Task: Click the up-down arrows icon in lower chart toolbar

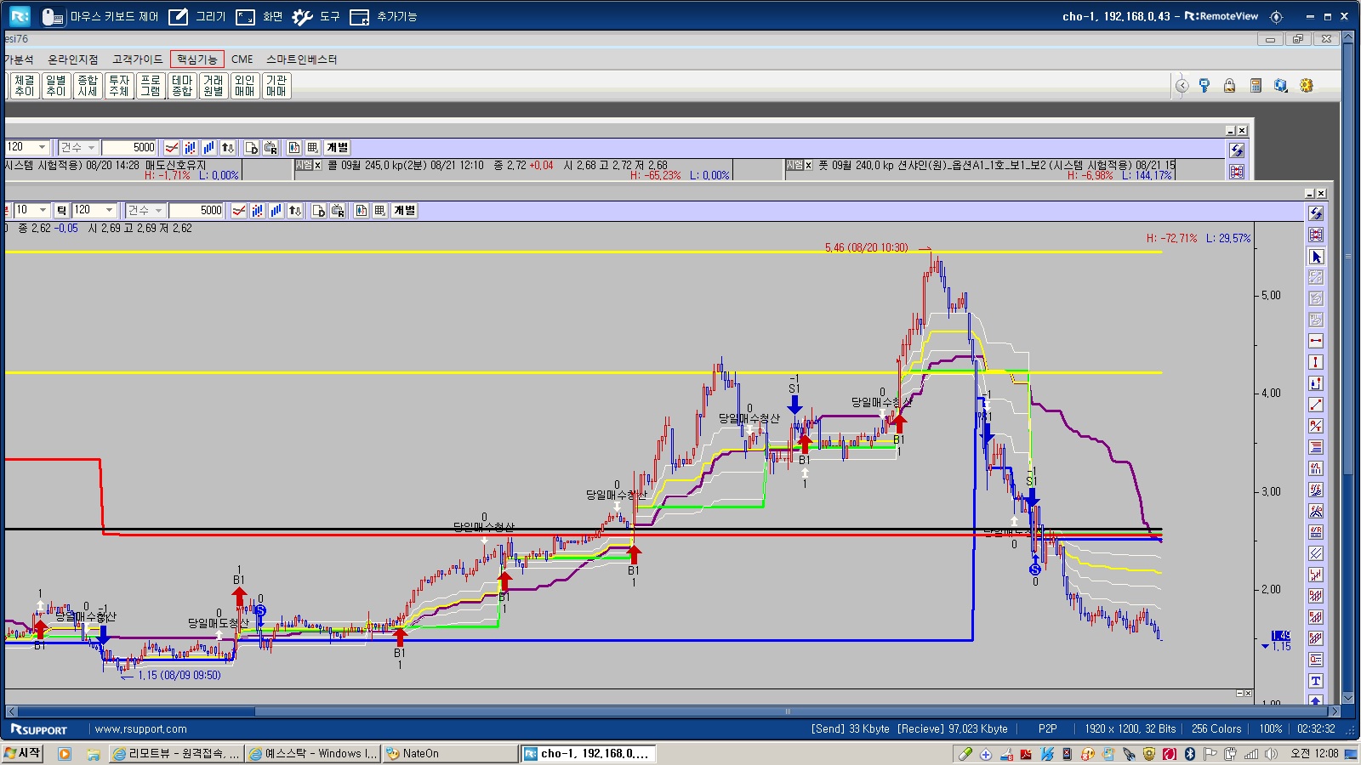Action: coord(295,210)
